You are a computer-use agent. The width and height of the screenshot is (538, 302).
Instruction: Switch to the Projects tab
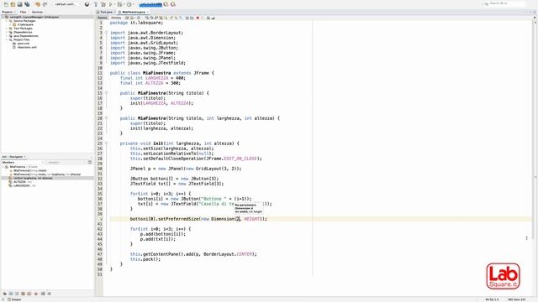(x=8, y=12)
